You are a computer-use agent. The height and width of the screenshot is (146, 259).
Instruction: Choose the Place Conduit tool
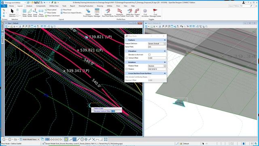[41, 13]
